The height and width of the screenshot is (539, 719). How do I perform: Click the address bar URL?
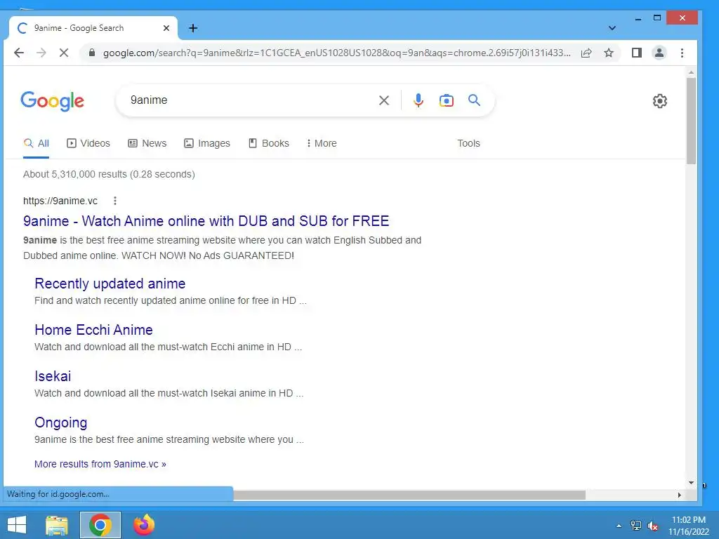click(336, 53)
